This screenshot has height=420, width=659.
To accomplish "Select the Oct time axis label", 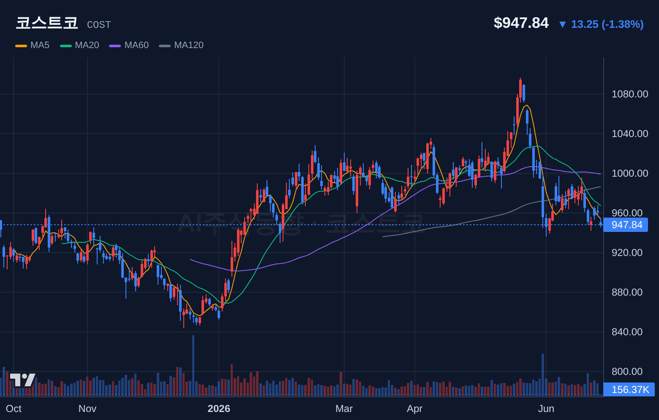I will click(14, 409).
